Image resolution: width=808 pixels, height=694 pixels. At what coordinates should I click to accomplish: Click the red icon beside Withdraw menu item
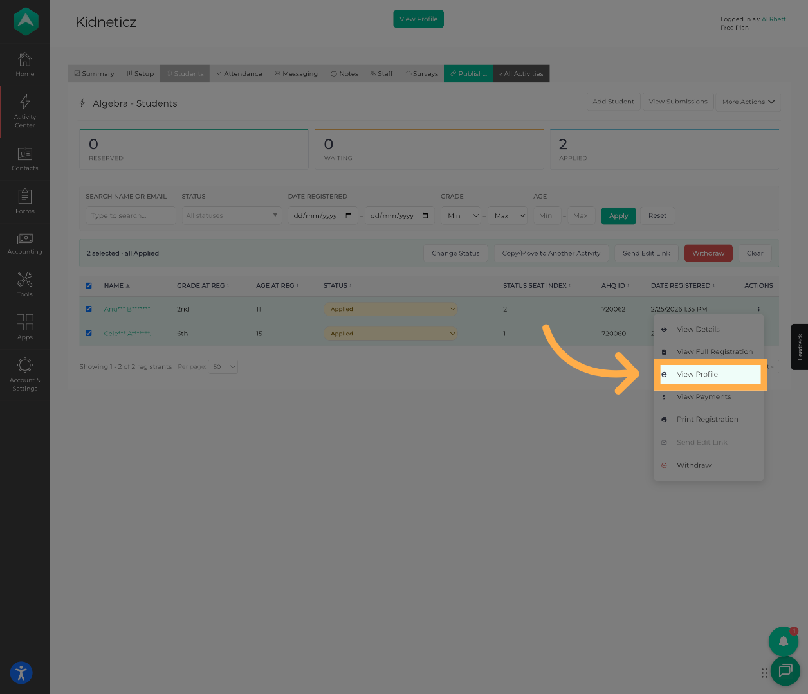pos(664,465)
